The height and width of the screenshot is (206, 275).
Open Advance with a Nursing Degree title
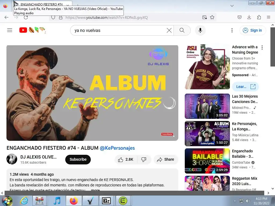click(245, 50)
